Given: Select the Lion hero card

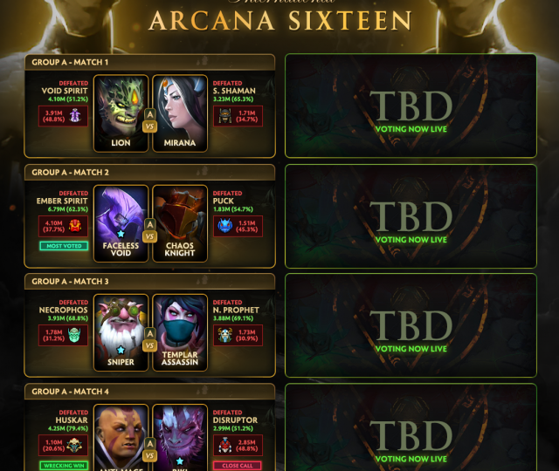Looking at the screenshot, I should pyautogui.click(x=121, y=113).
